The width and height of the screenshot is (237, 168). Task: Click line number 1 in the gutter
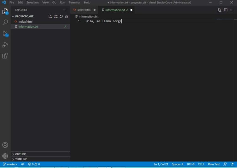(x=79, y=21)
